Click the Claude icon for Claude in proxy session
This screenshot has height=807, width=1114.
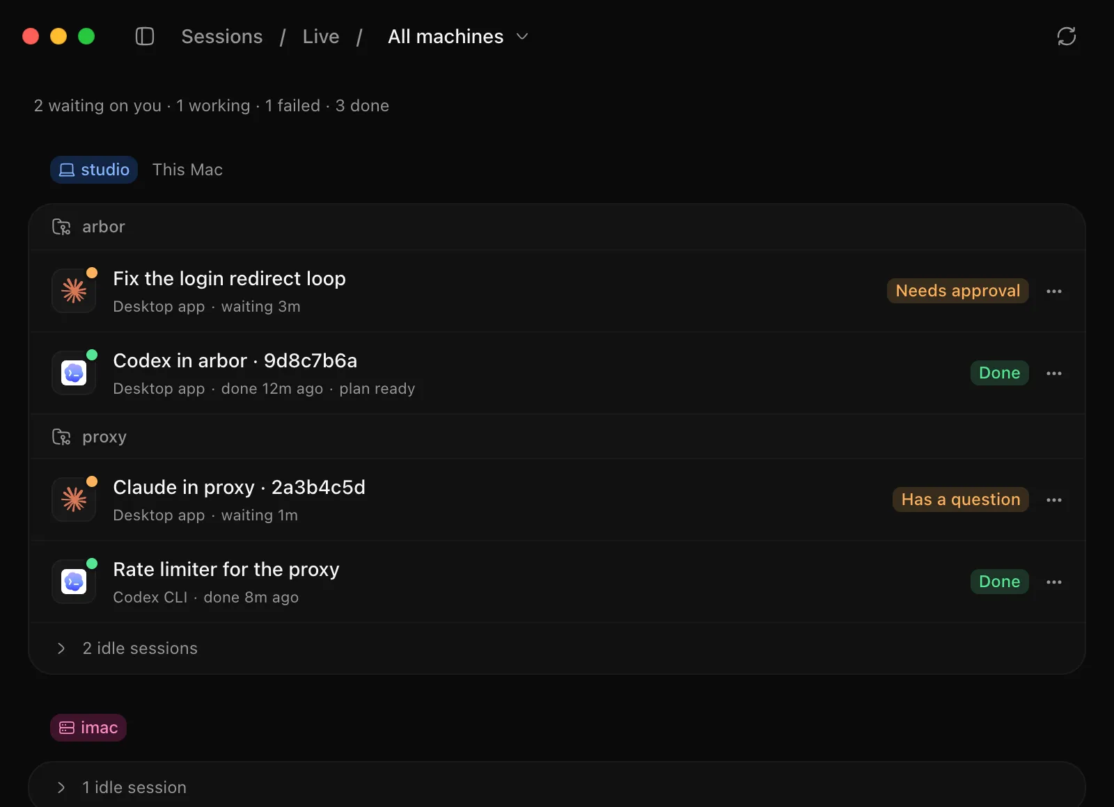[x=74, y=500]
